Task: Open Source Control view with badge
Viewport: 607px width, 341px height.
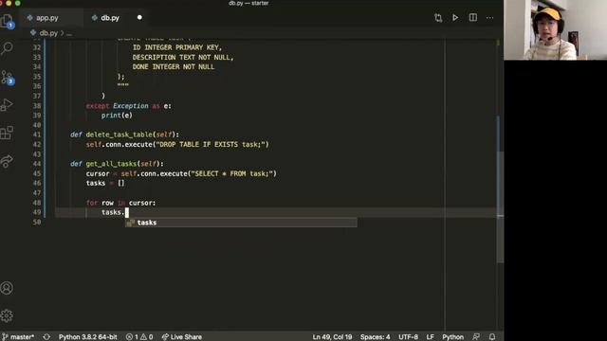Action: coord(8,78)
